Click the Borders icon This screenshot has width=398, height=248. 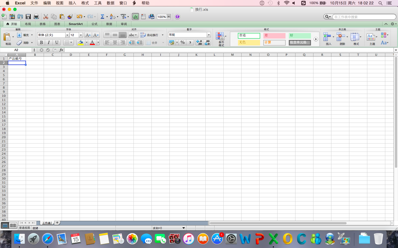67,42
